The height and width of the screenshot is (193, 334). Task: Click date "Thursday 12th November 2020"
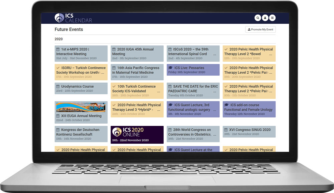coord(244,114)
